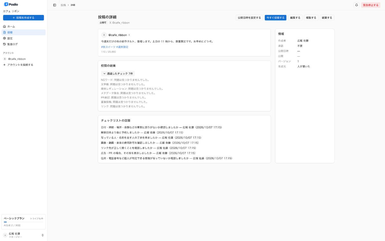Click 編集する button
385x241 pixels.
pyautogui.click(x=295, y=18)
